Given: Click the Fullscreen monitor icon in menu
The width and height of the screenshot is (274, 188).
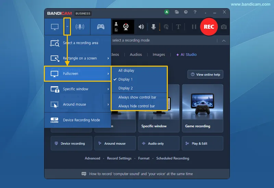Looking at the screenshot, I should [54, 74].
